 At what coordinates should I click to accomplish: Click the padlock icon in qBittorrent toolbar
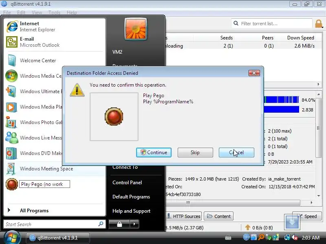tap(319, 24)
